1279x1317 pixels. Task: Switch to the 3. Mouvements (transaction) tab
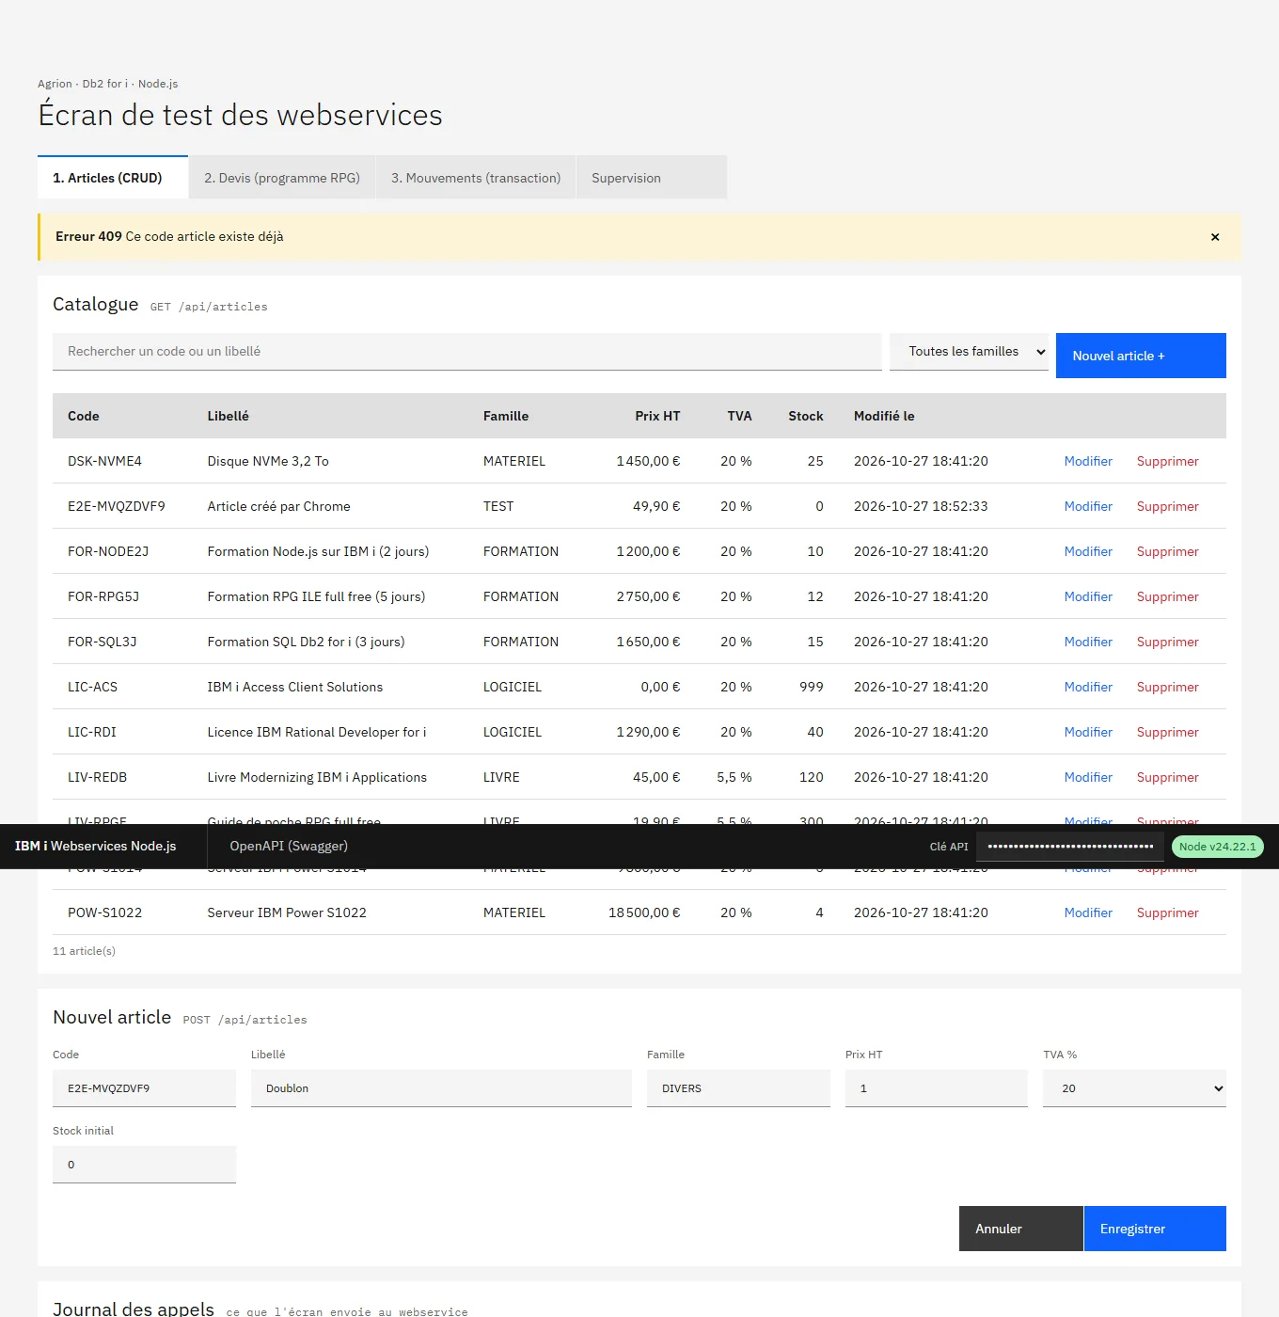coord(476,178)
